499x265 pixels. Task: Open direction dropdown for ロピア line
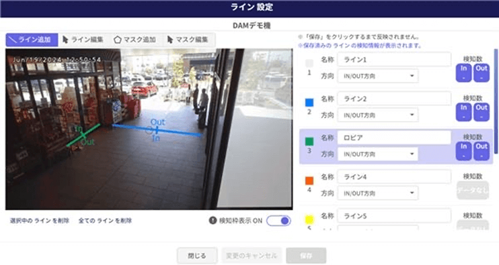378,154
